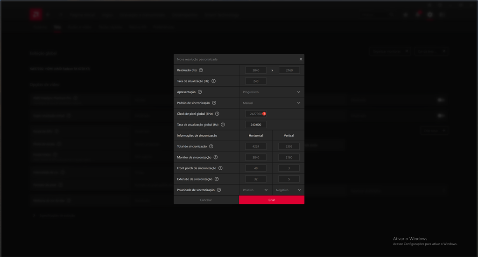
Task: Open Padrão de sincronização Manual dropdown
Action: tap(271, 103)
